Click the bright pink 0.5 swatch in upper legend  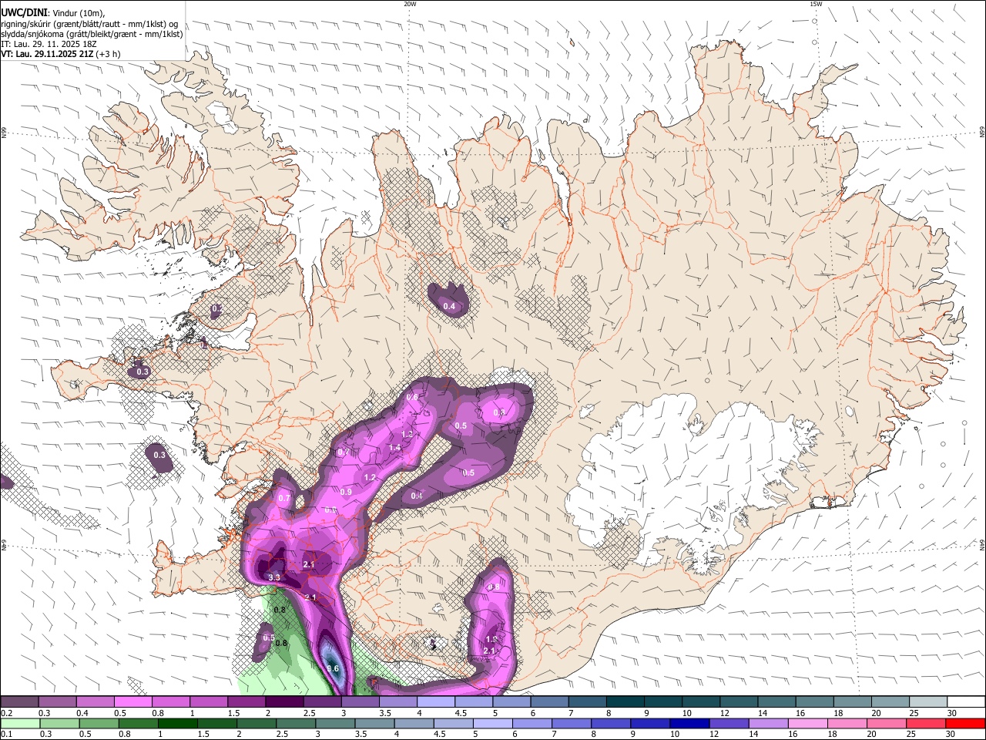click(x=132, y=701)
